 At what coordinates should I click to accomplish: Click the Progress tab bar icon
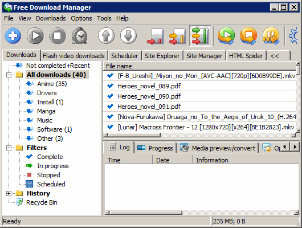pyautogui.click(x=141, y=148)
